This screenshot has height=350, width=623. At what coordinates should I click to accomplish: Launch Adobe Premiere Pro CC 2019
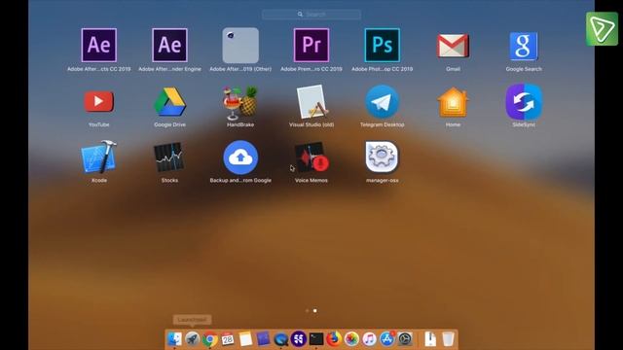click(311, 46)
